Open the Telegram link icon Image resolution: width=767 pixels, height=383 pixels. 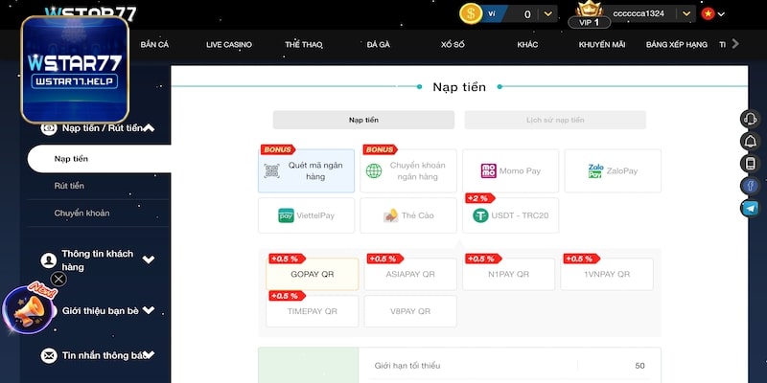[x=750, y=209]
